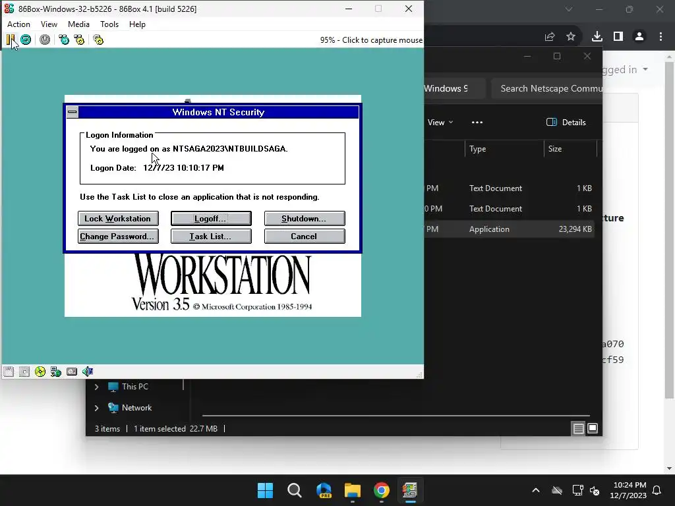Open the Chrome profile avatar icon

click(639, 37)
